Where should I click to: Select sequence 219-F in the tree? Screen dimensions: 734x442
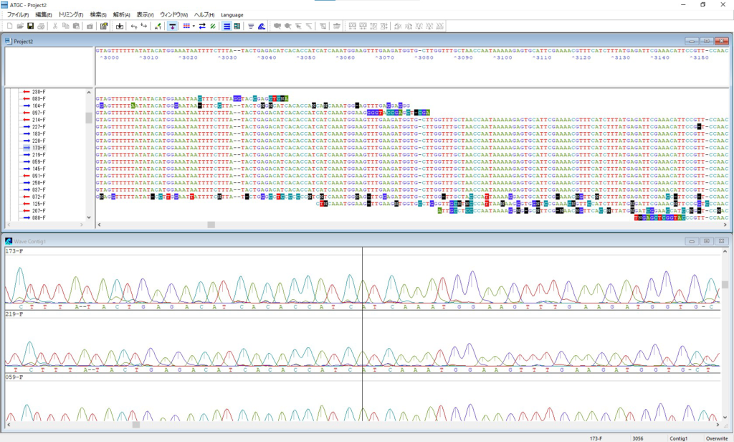click(x=39, y=155)
